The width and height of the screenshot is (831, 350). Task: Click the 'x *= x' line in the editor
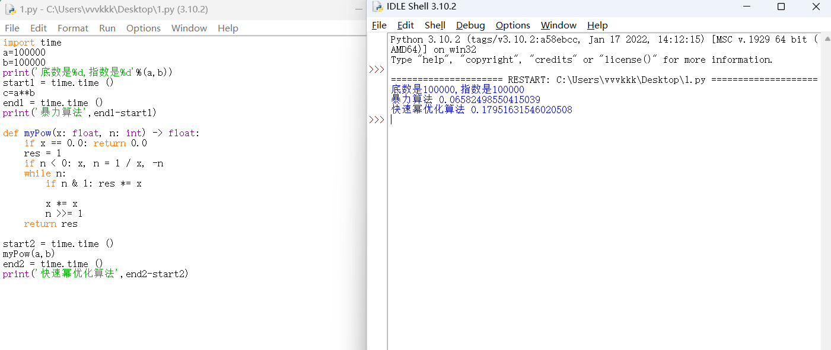tap(62, 203)
